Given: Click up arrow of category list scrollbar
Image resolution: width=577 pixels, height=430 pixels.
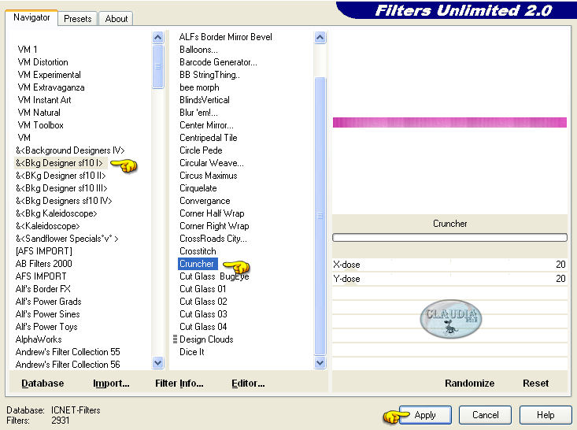Looking at the screenshot, I should coord(158,37).
